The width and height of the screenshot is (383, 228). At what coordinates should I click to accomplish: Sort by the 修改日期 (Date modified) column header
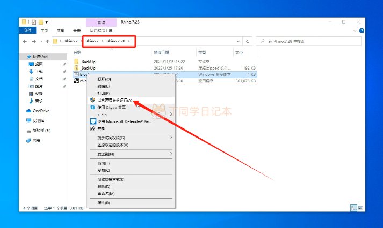(x=161, y=52)
